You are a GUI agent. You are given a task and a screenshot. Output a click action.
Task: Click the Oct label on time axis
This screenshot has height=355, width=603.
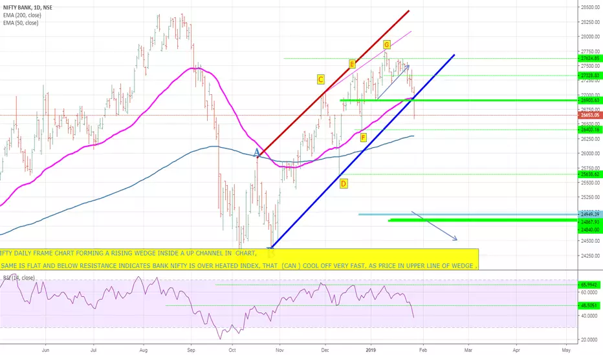click(x=232, y=350)
